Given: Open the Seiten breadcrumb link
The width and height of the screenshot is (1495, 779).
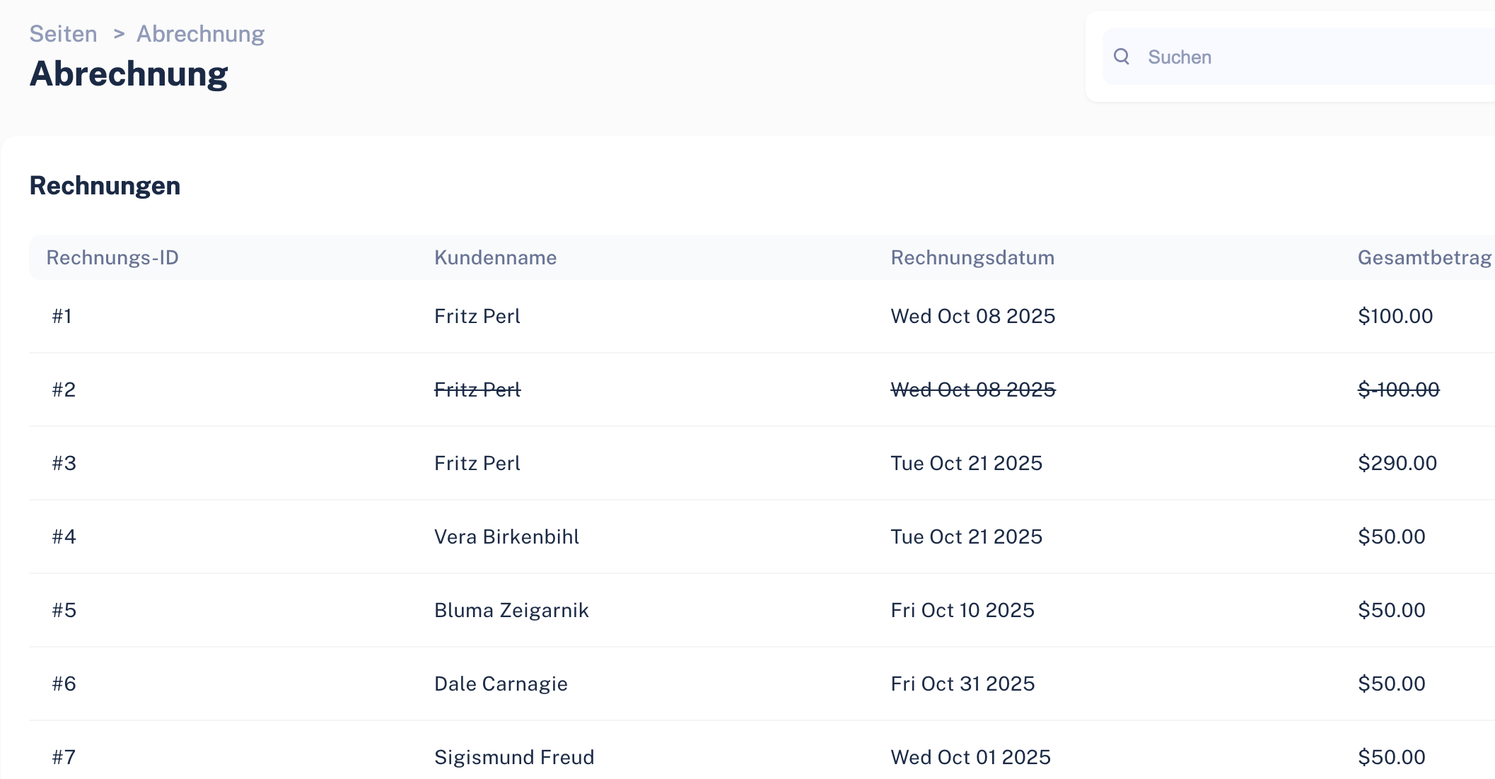Looking at the screenshot, I should 64,34.
